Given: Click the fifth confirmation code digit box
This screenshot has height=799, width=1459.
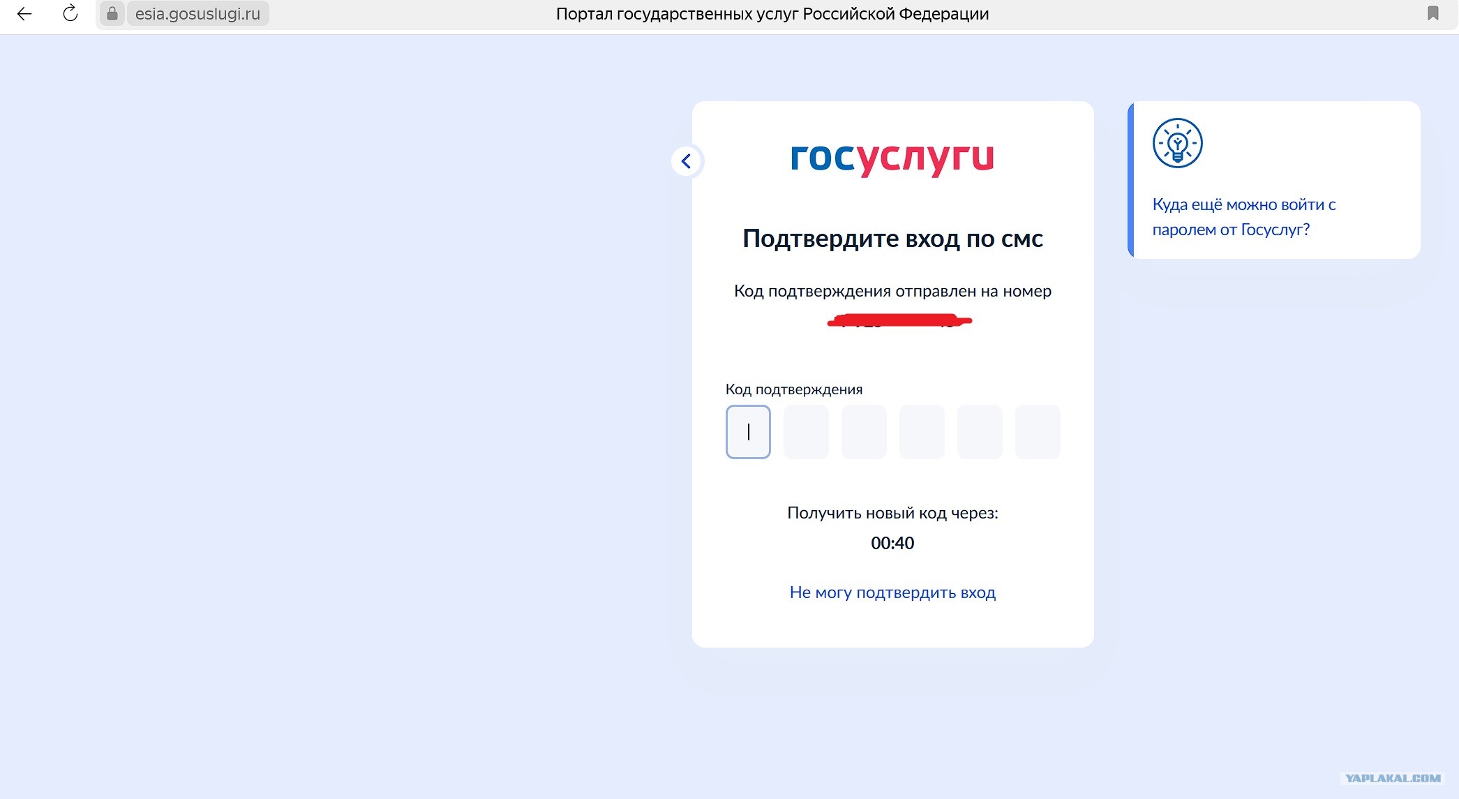Looking at the screenshot, I should [x=980, y=432].
